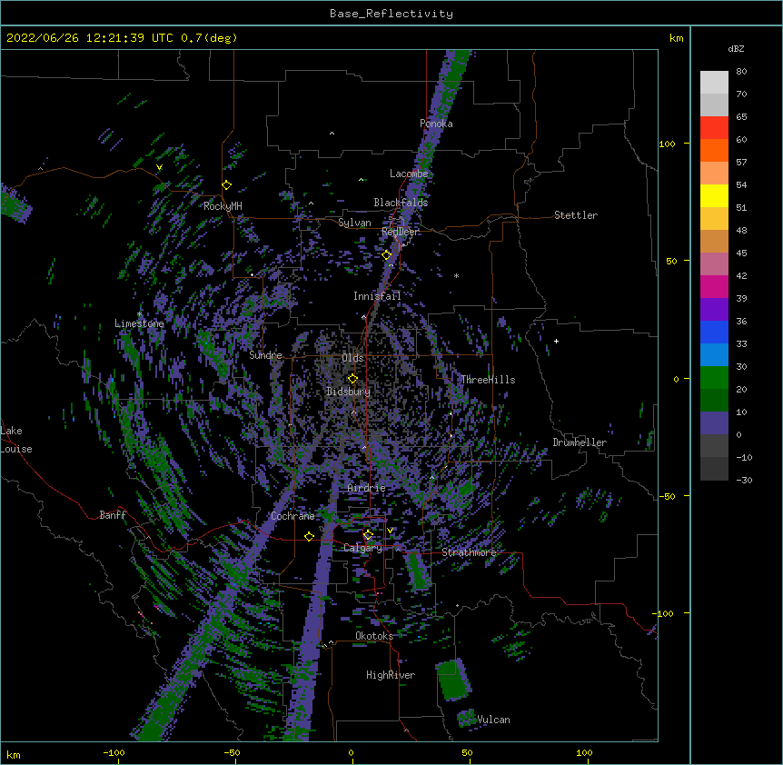Screen dimensions: 783x765
Task: Select the yellow diamond marker between Olds and Didsbury
Action: click(352, 379)
